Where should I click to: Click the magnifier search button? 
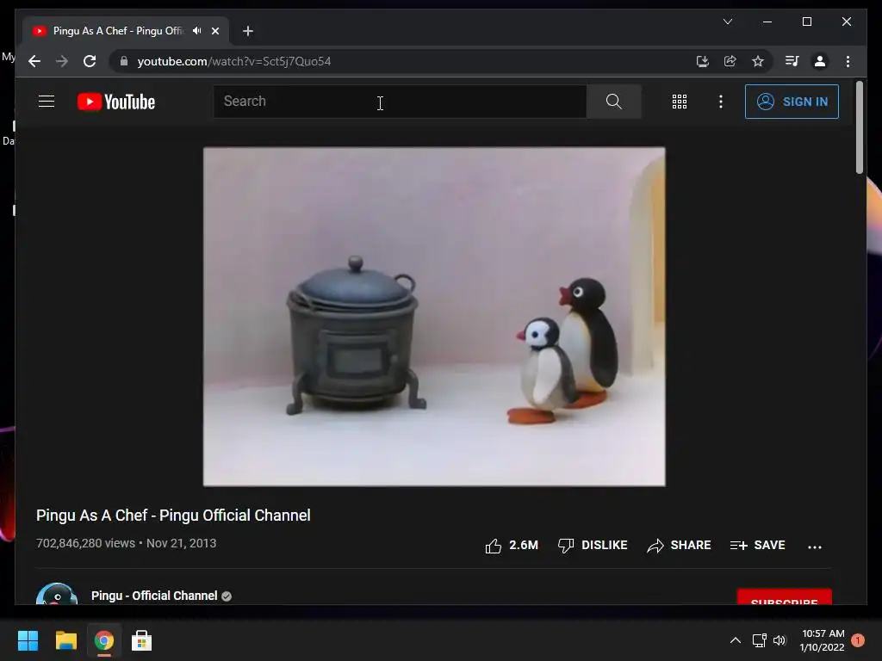(x=613, y=102)
